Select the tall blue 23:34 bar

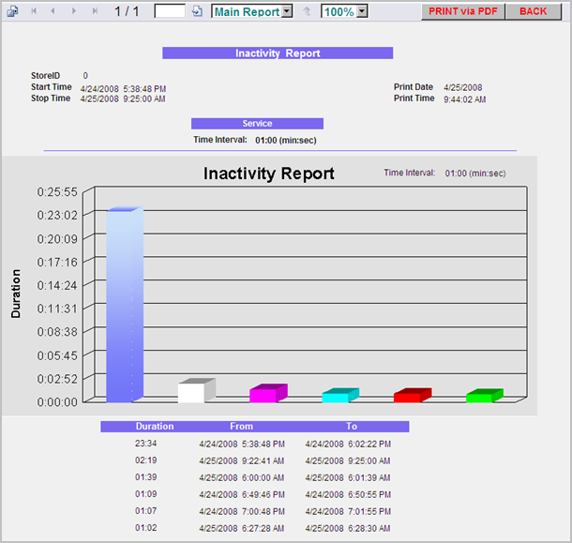pyautogui.click(x=125, y=305)
